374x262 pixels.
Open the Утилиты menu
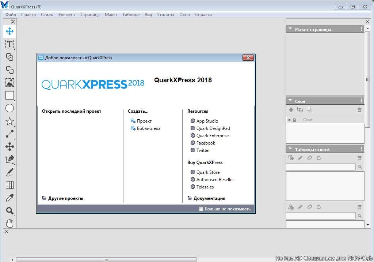[165, 15]
